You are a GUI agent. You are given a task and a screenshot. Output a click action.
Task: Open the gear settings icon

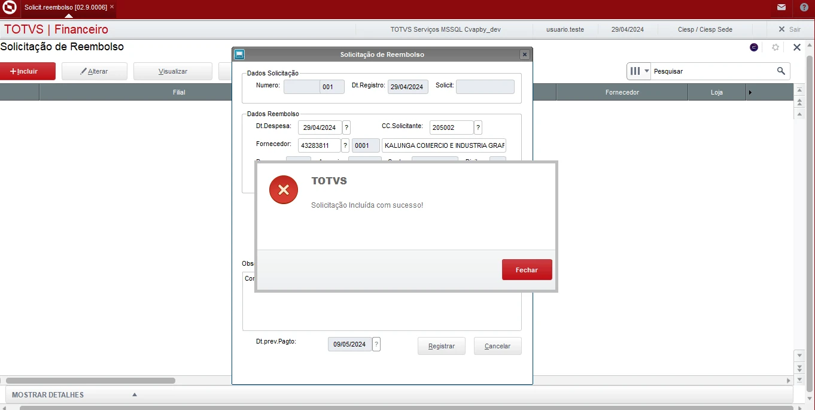click(x=776, y=47)
